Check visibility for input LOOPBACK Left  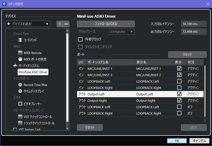coord(179,81)
